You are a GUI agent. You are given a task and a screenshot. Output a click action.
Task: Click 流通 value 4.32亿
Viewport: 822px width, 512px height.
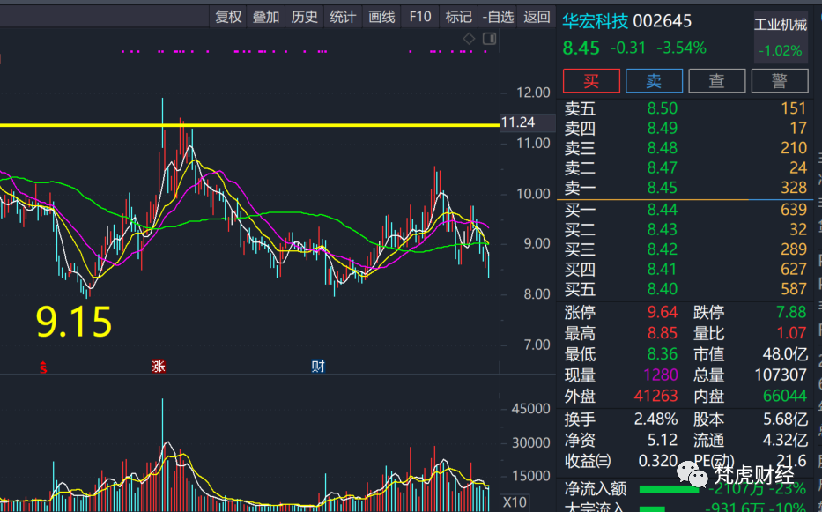tap(785, 440)
